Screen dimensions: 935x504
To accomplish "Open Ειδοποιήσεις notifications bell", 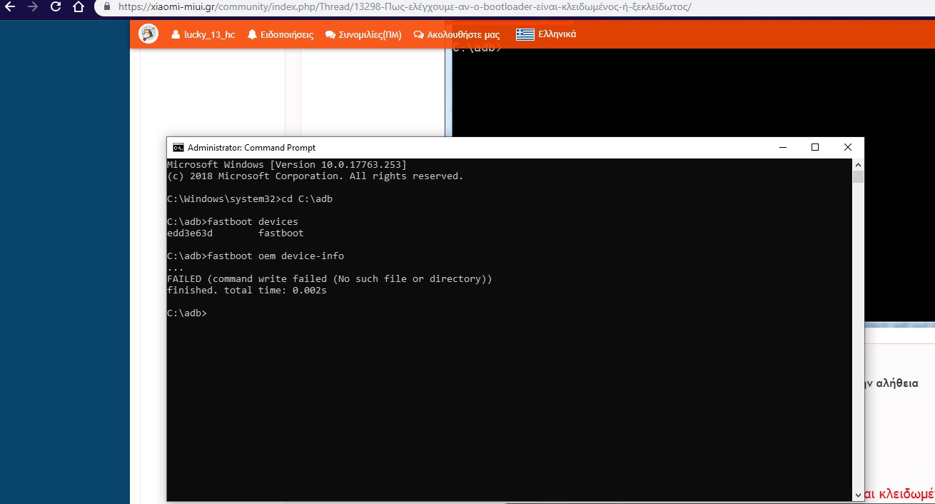I will click(280, 34).
